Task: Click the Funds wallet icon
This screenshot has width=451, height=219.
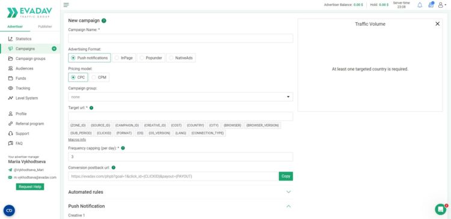Action: (10, 79)
